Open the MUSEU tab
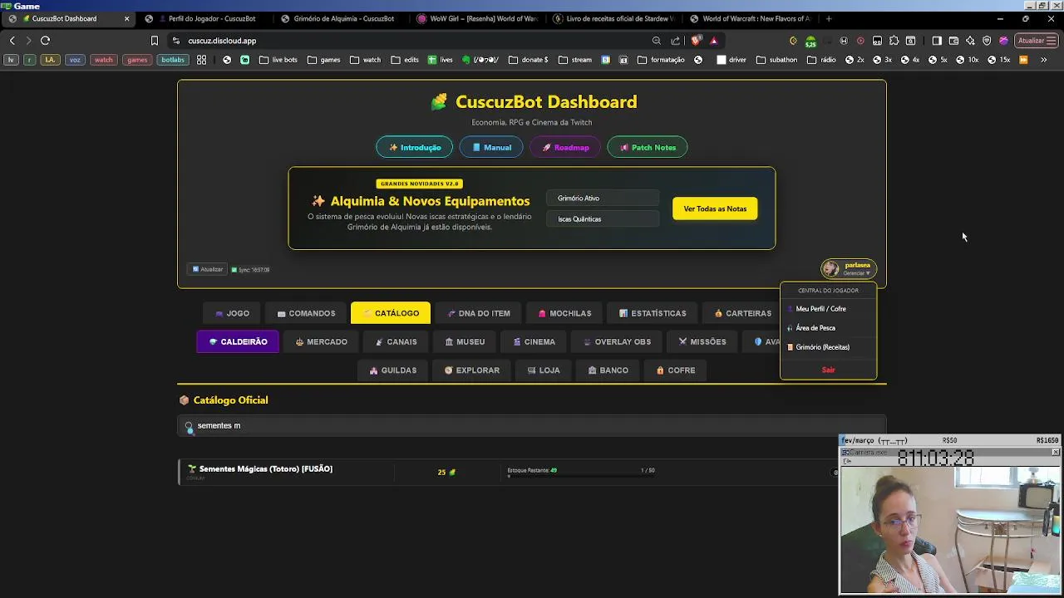 (465, 341)
